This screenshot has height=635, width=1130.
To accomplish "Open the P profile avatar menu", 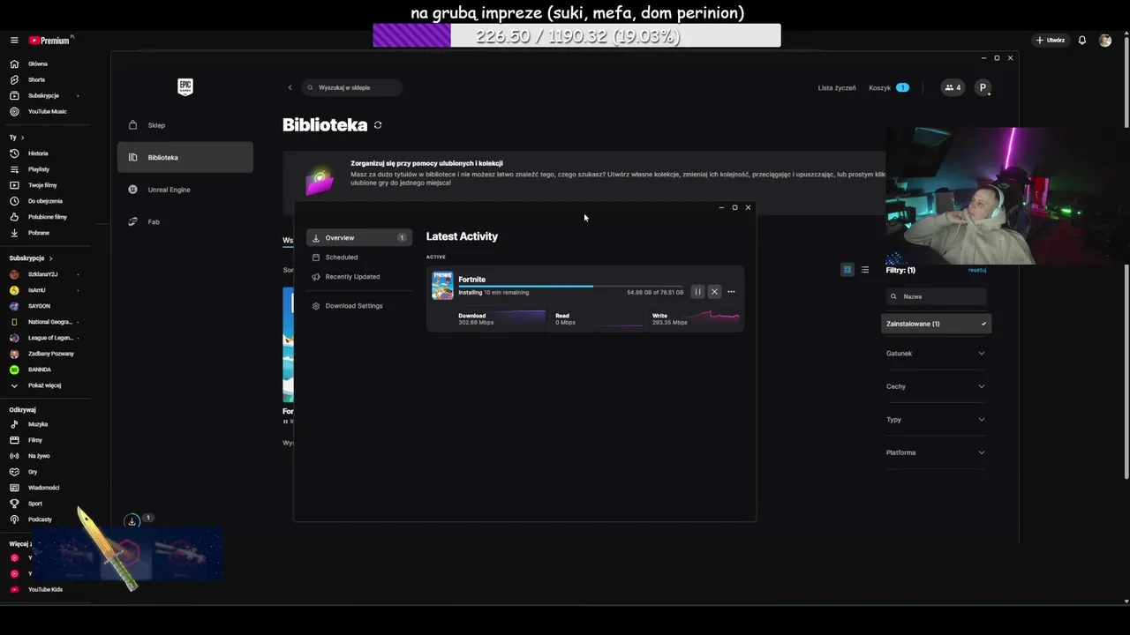I will click(x=983, y=87).
